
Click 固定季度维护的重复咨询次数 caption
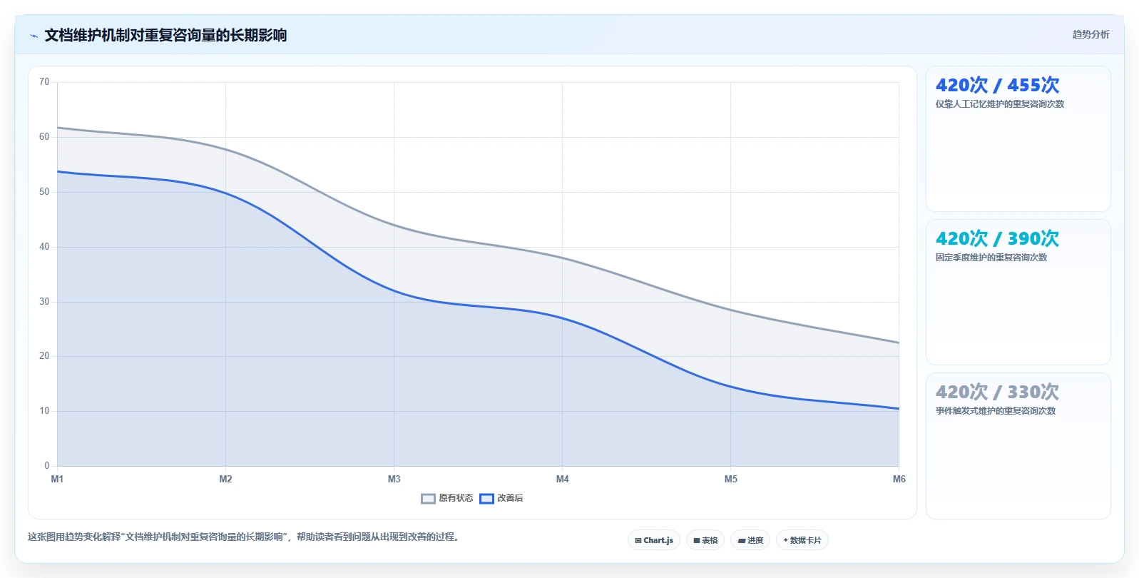[x=991, y=258]
